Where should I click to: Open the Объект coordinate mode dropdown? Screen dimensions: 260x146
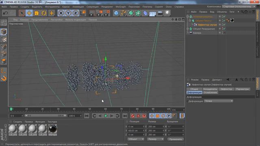tap(136, 139)
